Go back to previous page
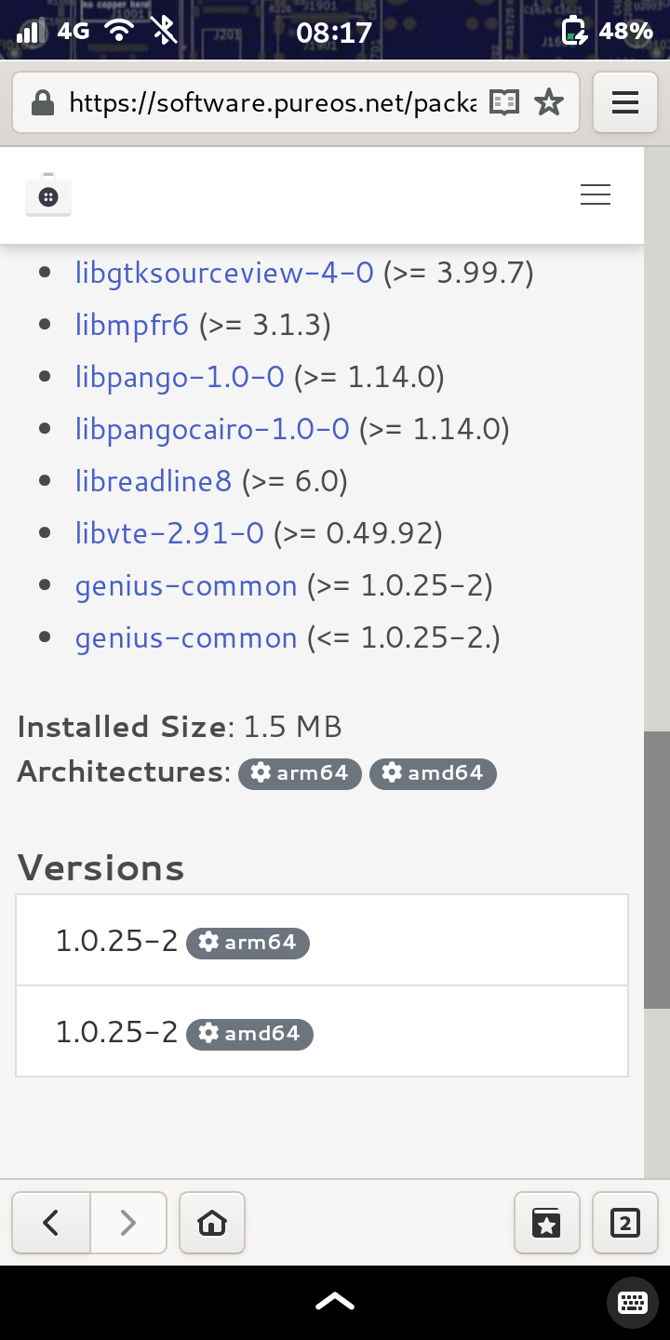The image size is (670, 1340). pyautogui.click(x=51, y=1223)
